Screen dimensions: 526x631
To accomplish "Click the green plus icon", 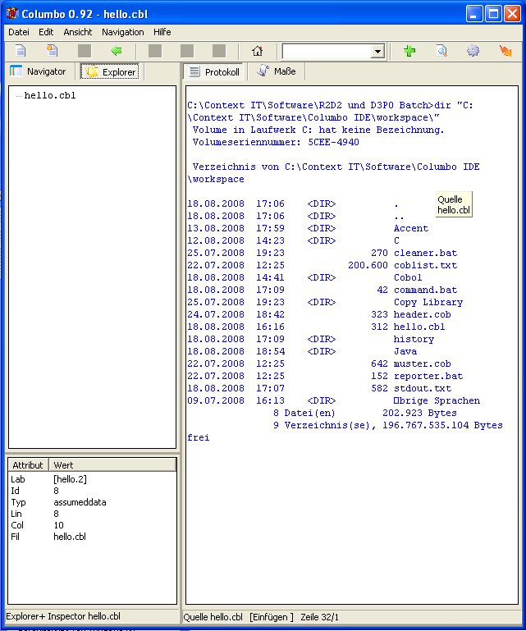I will [409, 51].
